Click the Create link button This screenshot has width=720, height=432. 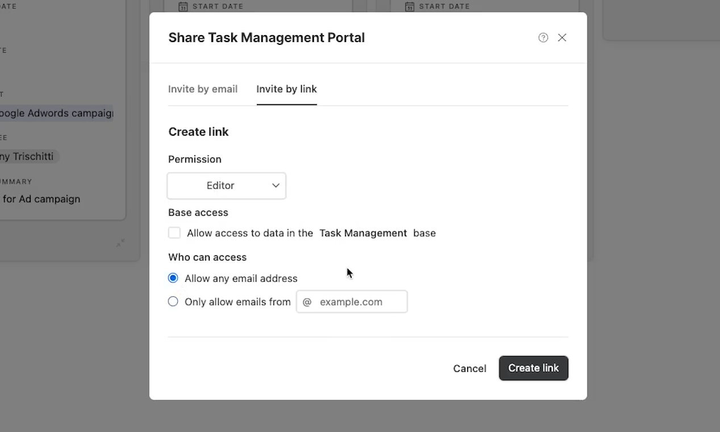tap(534, 368)
